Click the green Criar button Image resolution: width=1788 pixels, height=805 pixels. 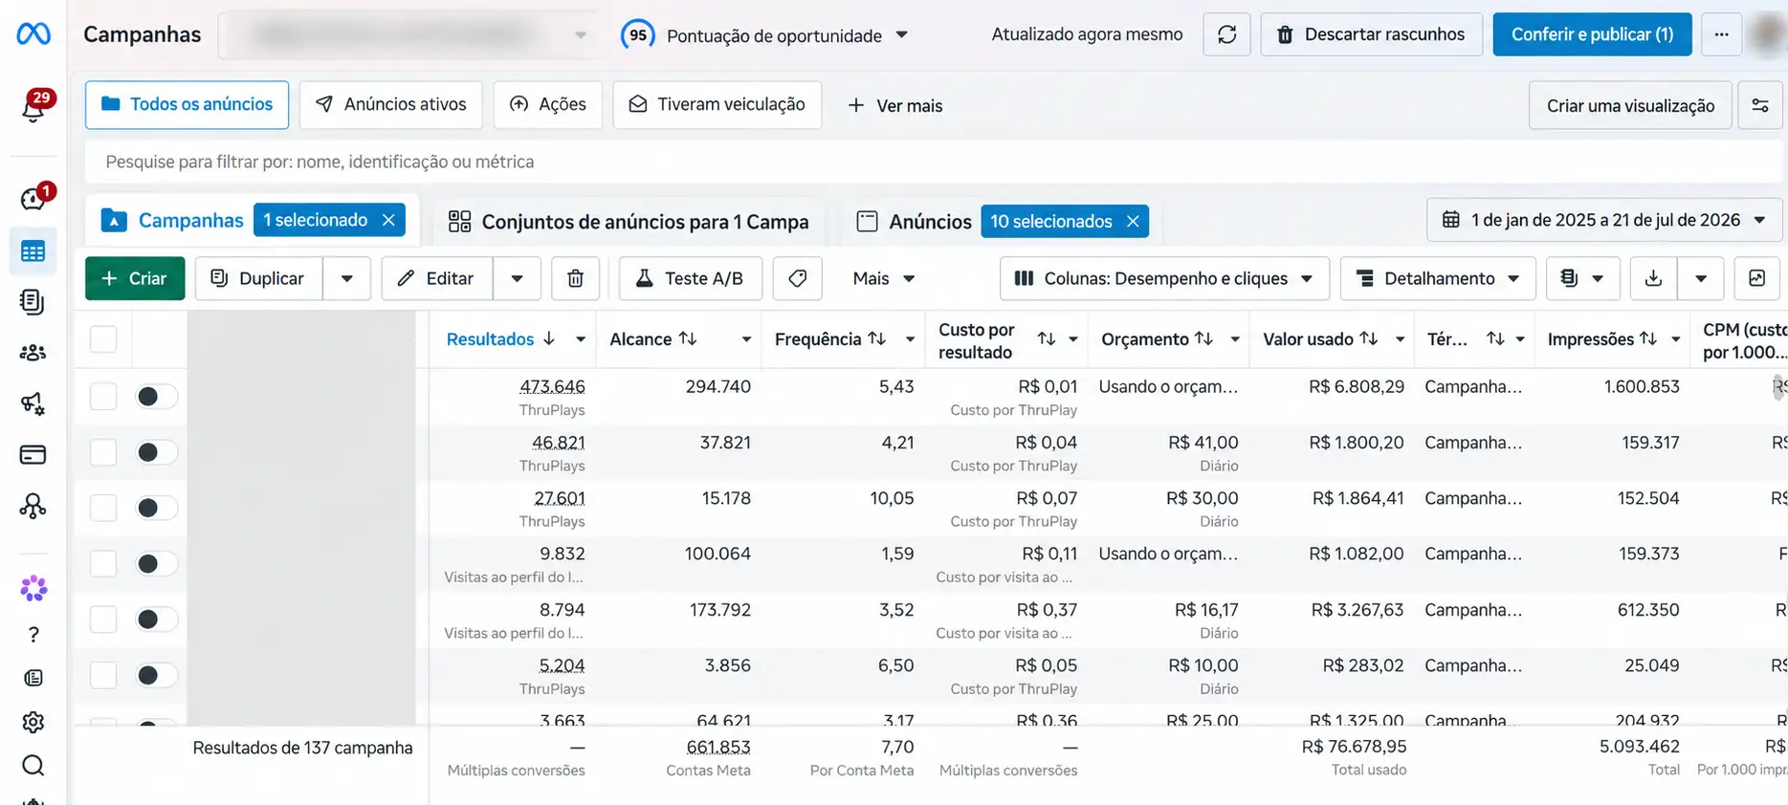tap(135, 278)
